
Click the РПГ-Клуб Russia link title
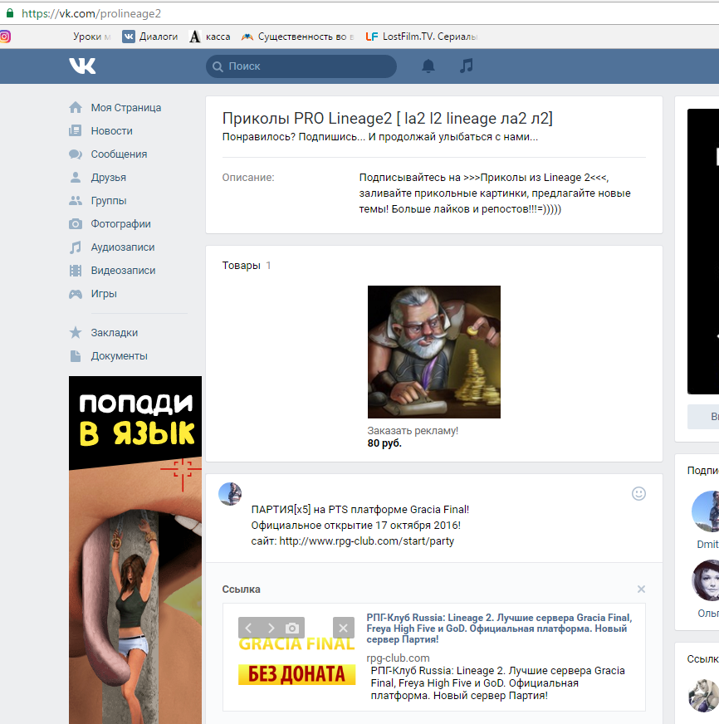click(499, 629)
